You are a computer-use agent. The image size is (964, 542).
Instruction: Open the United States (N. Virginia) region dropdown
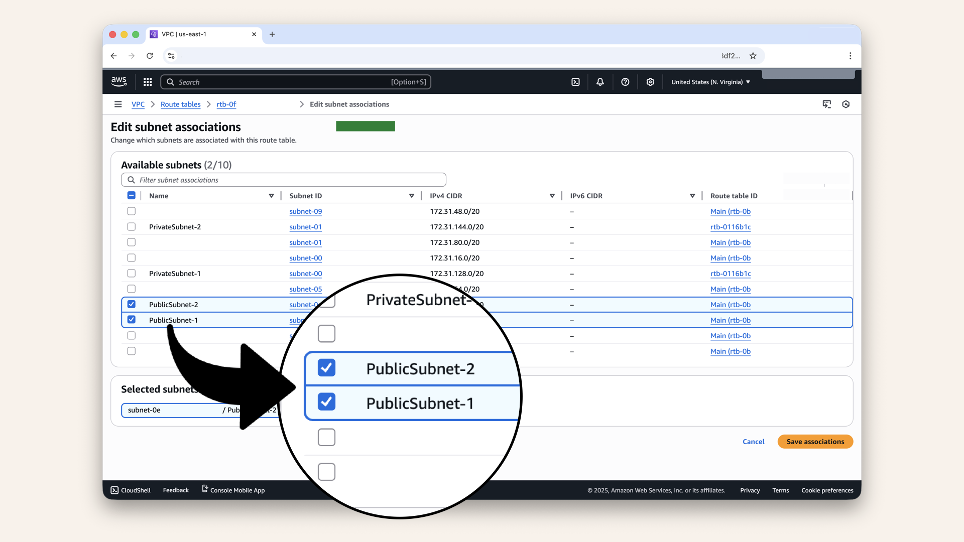click(x=709, y=82)
